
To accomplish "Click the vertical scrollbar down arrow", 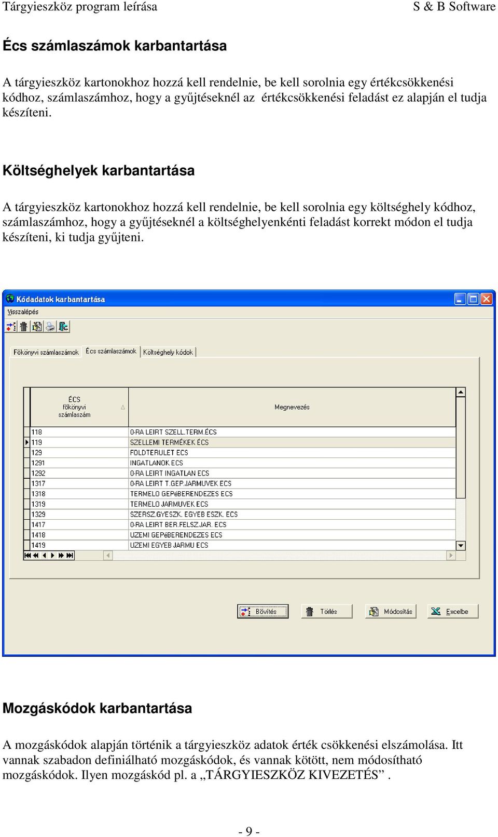I will click(461, 546).
